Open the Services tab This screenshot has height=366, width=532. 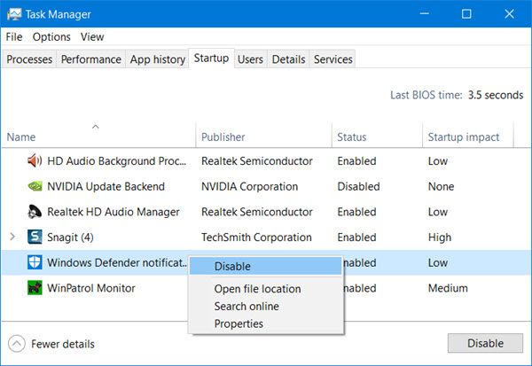332,59
